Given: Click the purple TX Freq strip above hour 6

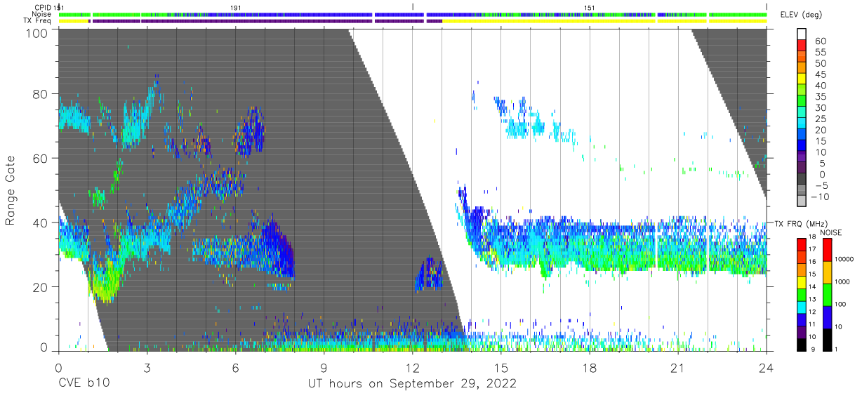Looking at the screenshot, I should [x=236, y=21].
